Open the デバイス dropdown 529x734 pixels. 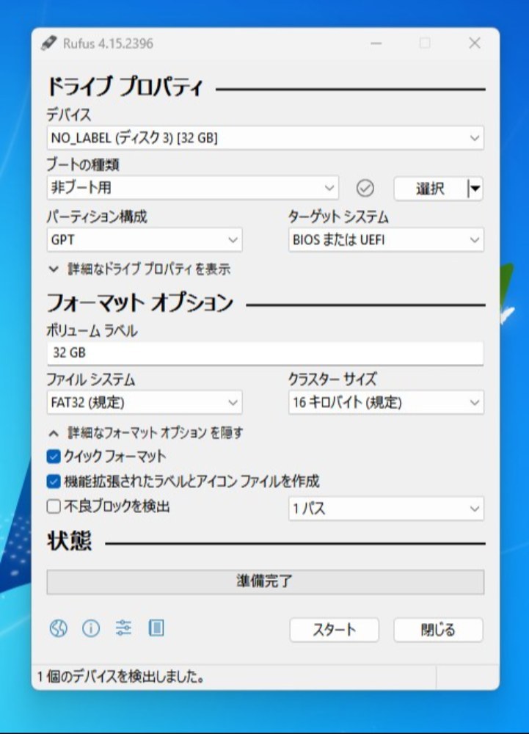[265, 138]
